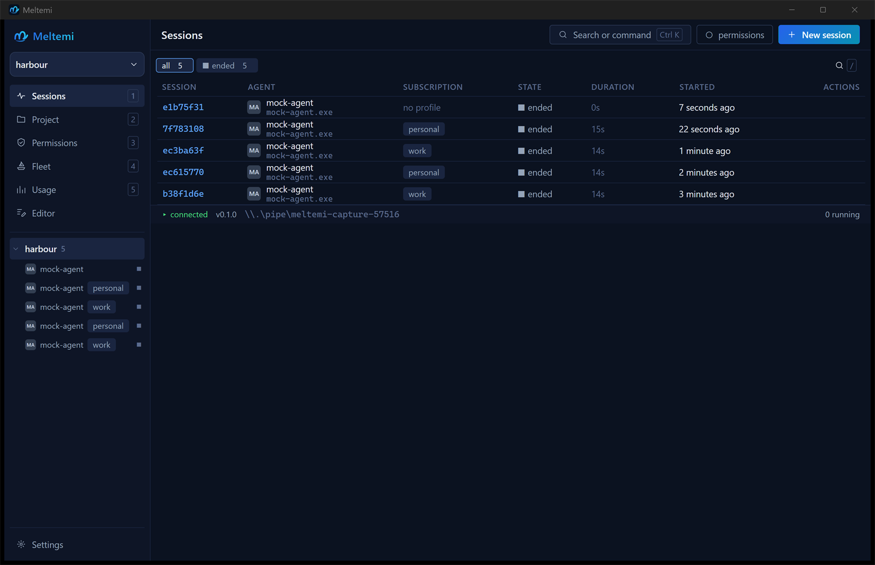The image size is (875, 565).
Task: Click the work badge in row b38f1d6e
Action: point(417,194)
